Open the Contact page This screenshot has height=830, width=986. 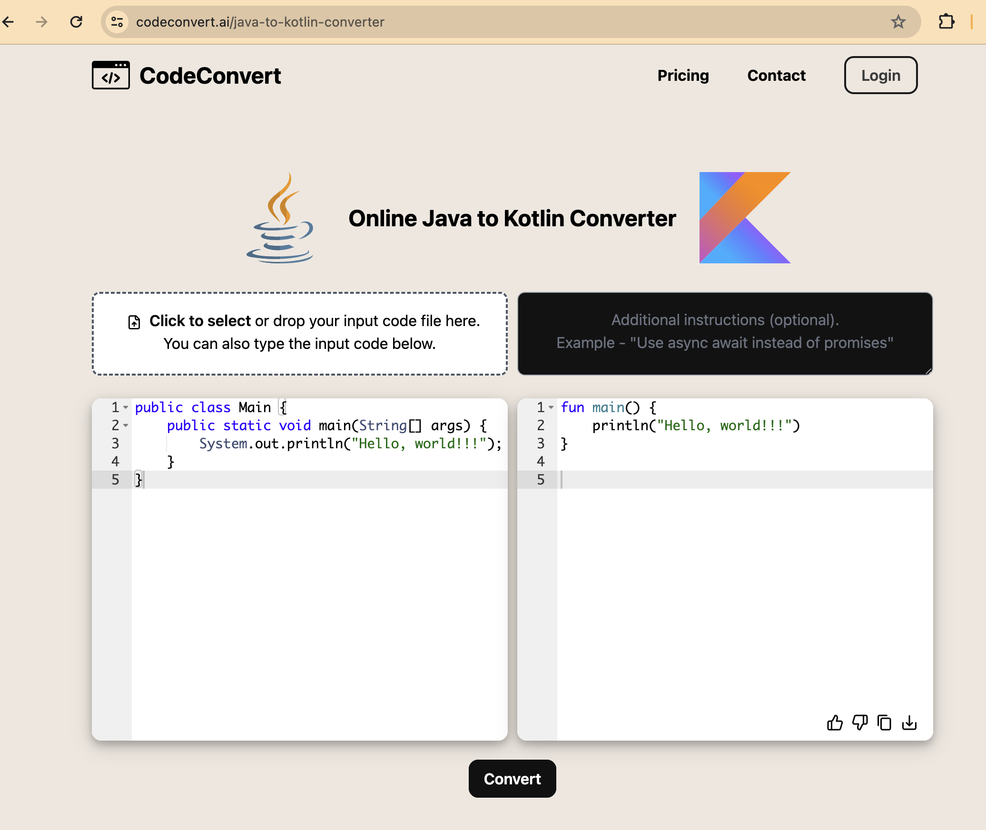[x=776, y=76]
